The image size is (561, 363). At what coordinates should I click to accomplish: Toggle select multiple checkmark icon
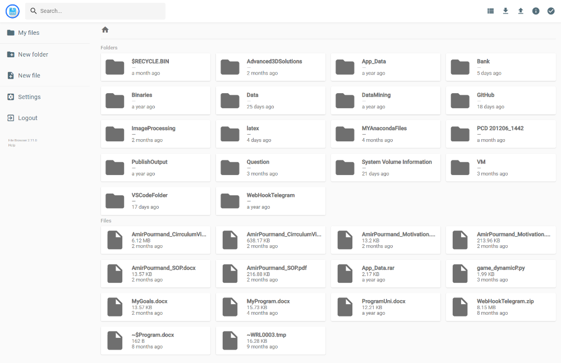pos(551,11)
